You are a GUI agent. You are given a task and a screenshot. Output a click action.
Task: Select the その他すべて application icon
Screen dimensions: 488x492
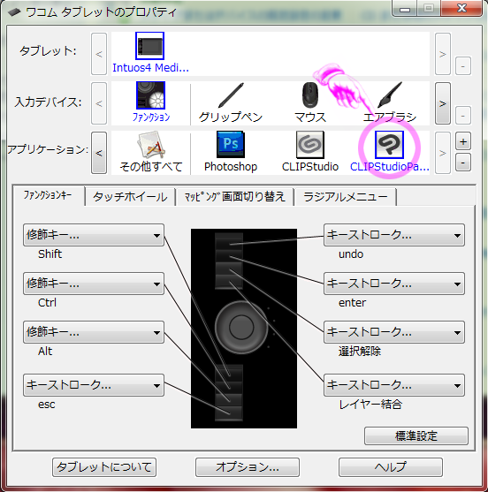click(x=151, y=145)
